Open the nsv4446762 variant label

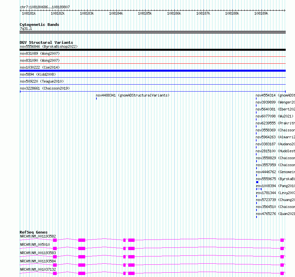tap(275, 172)
